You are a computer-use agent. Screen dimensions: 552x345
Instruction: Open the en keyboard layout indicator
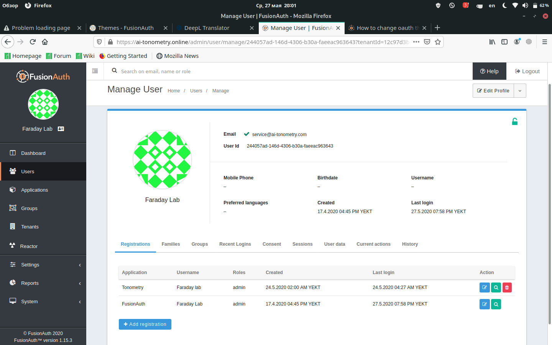click(492, 5)
